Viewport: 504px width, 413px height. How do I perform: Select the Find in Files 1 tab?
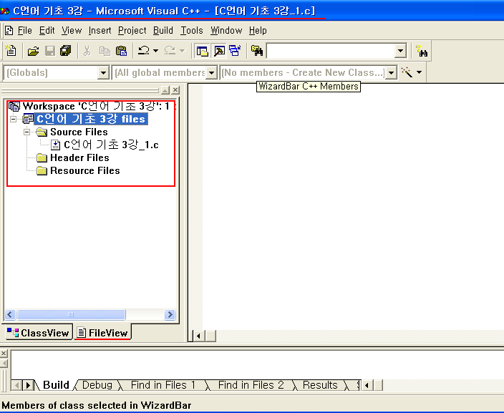163,384
